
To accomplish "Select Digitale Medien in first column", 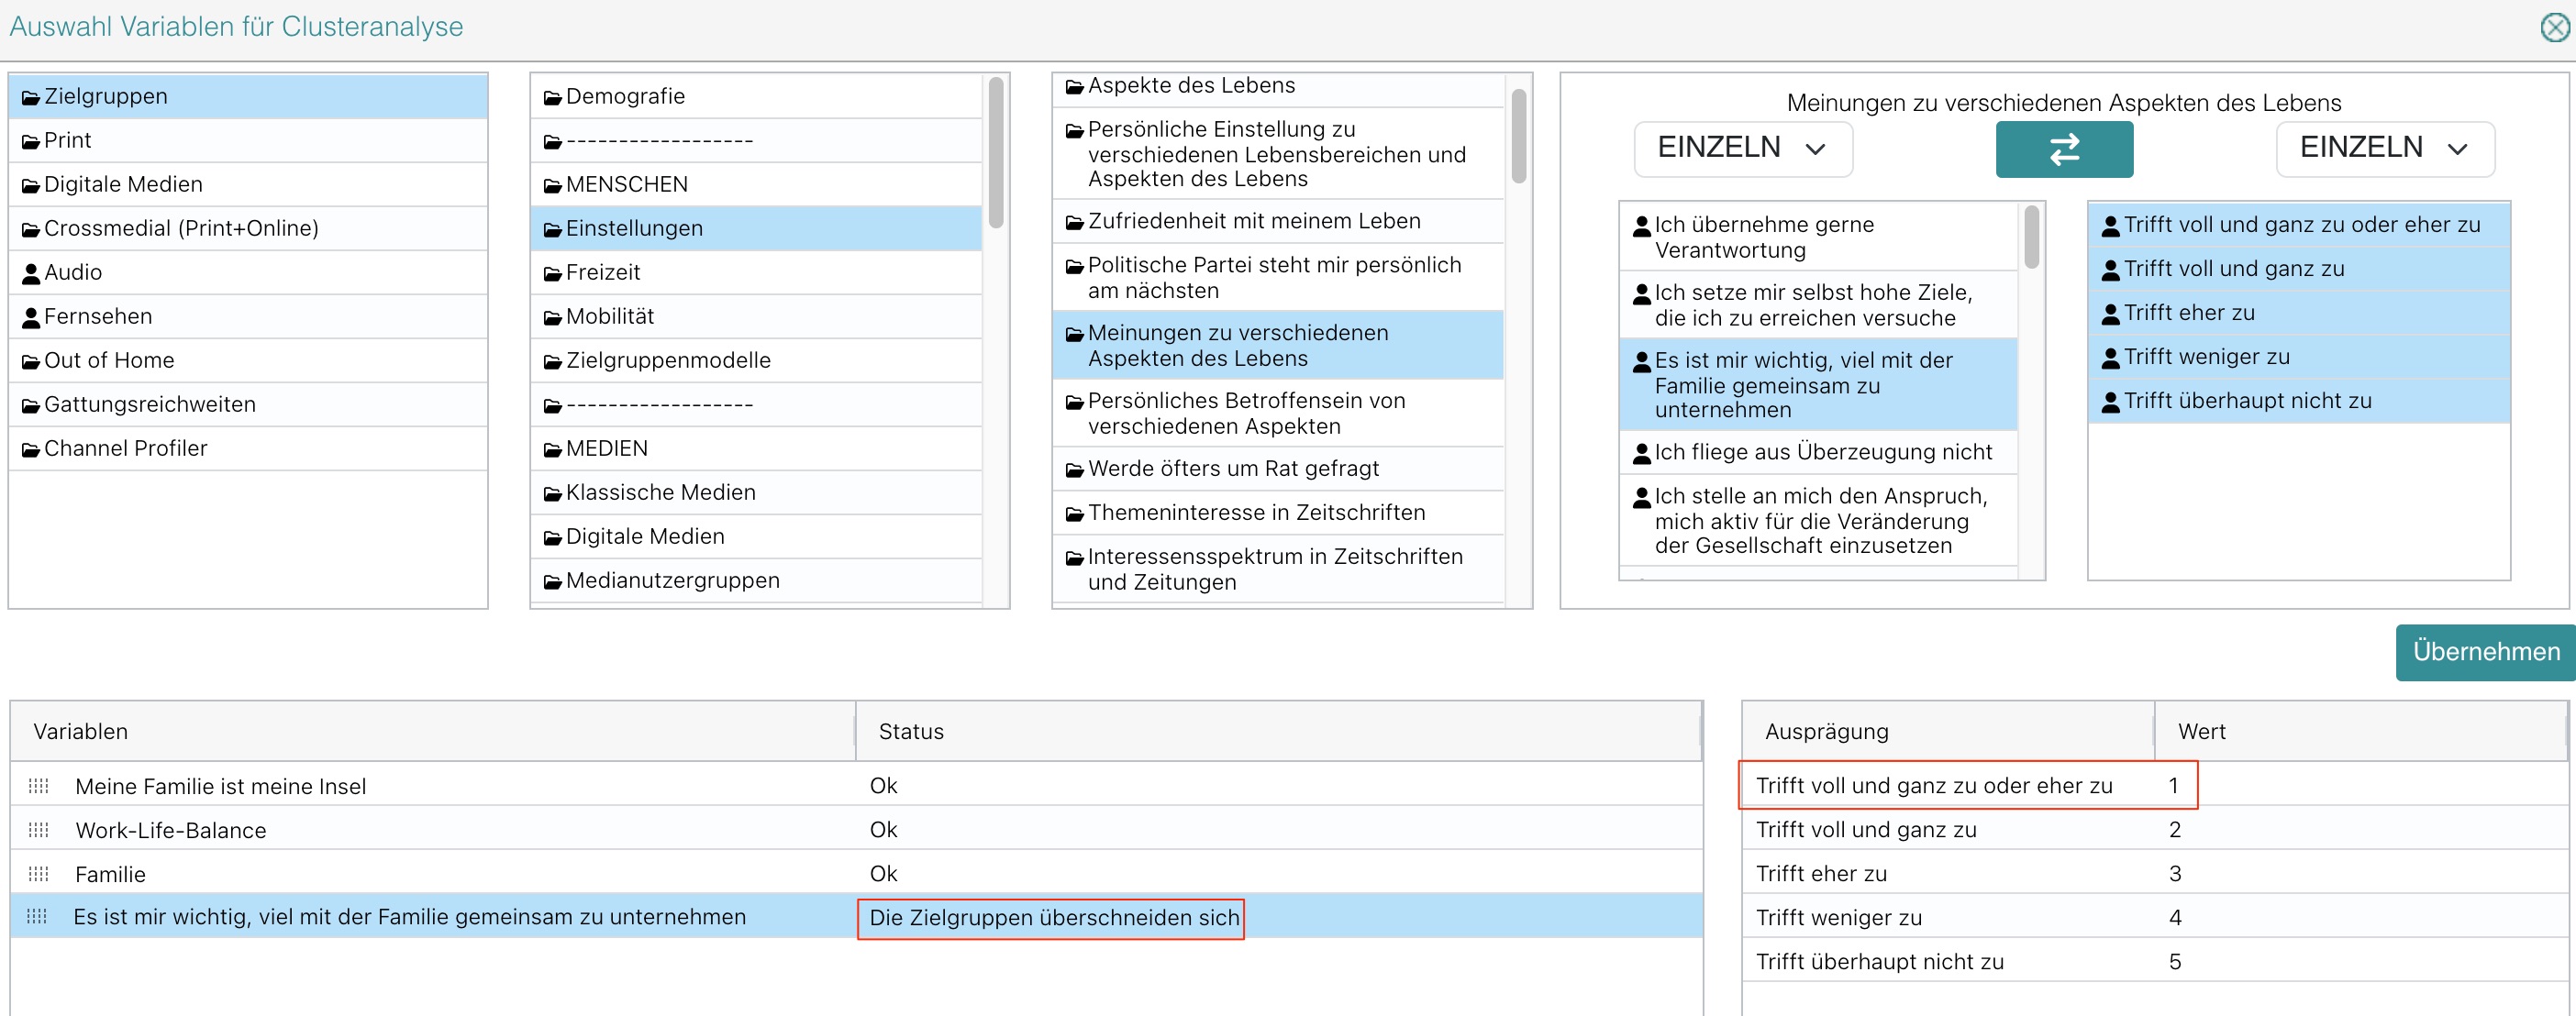I will pyautogui.click(x=123, y=184).
